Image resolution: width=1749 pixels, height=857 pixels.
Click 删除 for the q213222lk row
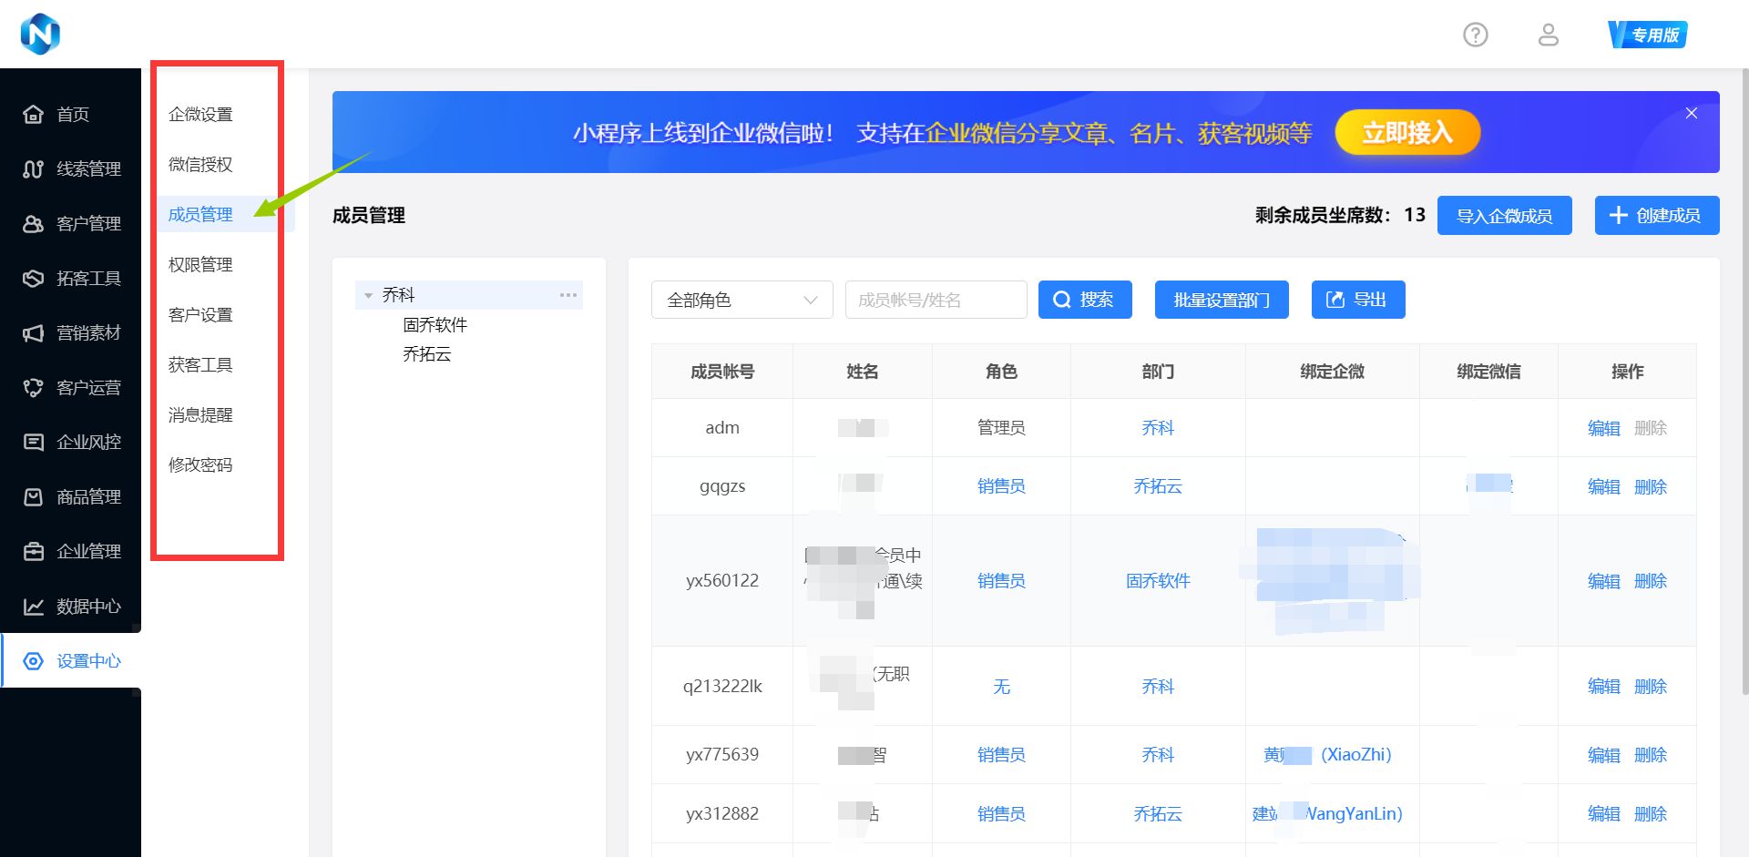click(x=1650, y=687)
